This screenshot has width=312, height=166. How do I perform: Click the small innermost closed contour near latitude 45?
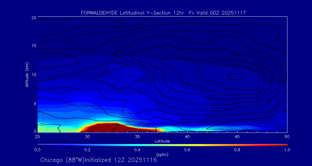(x=235, y=76)
